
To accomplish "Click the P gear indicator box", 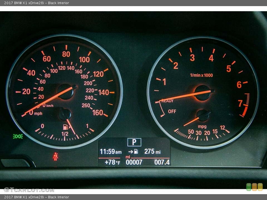I will (x=134, y=142).
